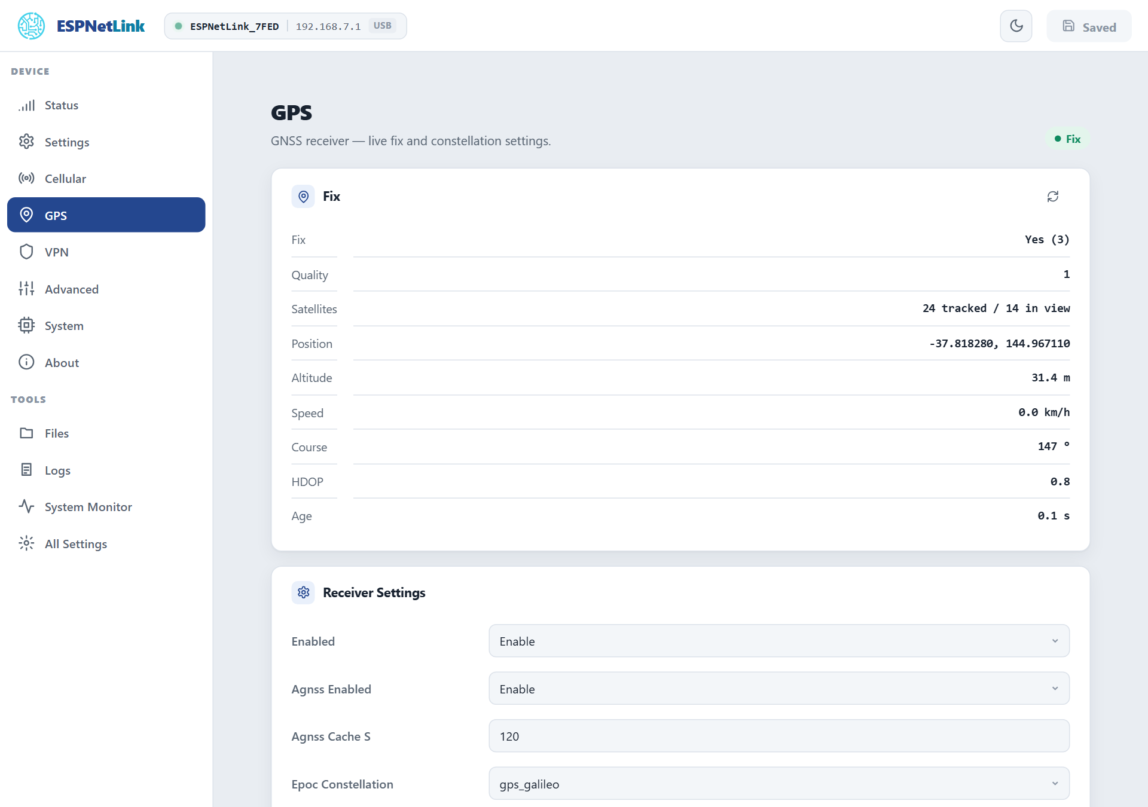The height and width of the screenshot is (807, 1148).
Task: Click the Receiver Settings gear icon
Action: 303,592
